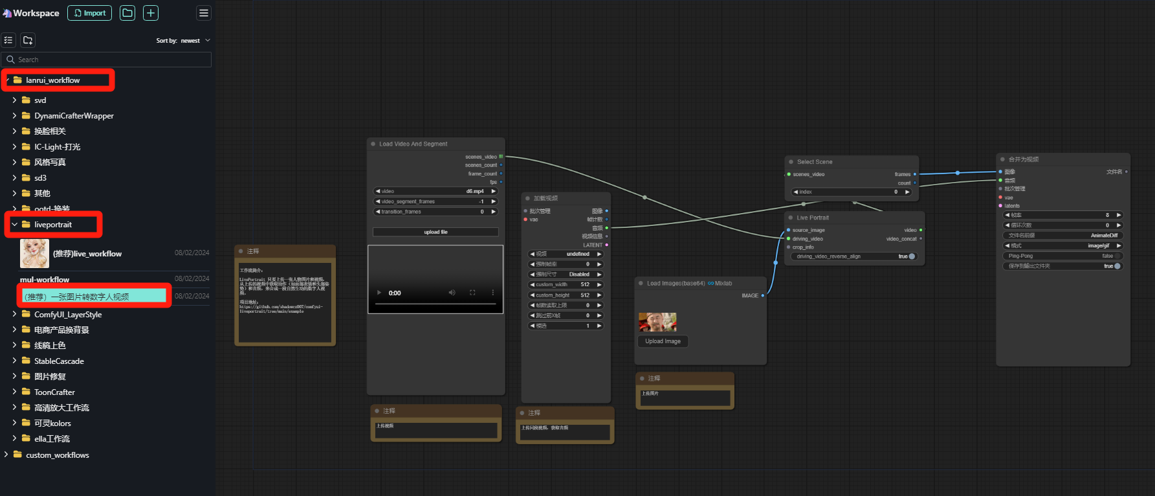The image size is (1155, 496).
Task: Open the ToonCrafter folder
Action: click(x=54, y=392)
